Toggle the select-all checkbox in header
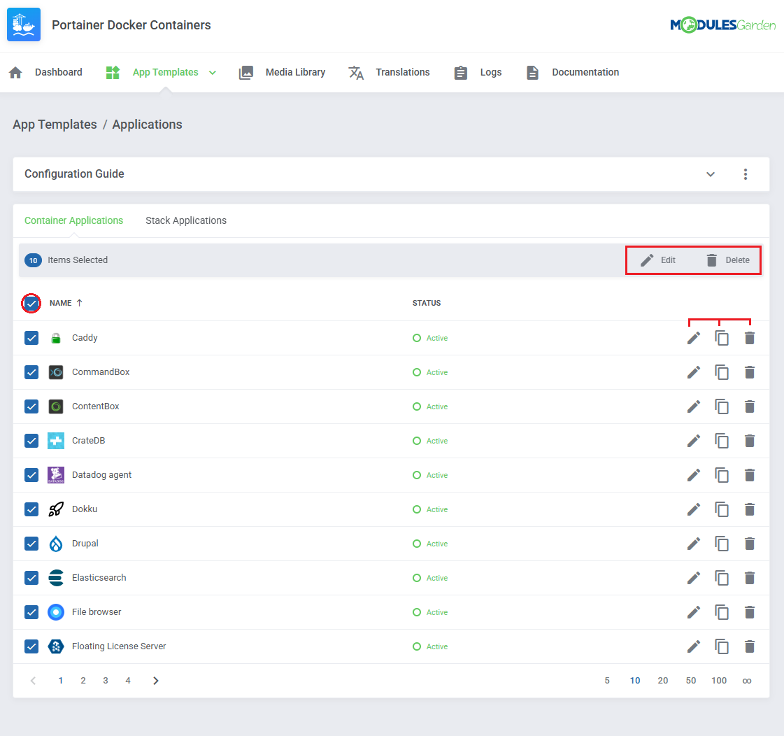 point(31,303)
